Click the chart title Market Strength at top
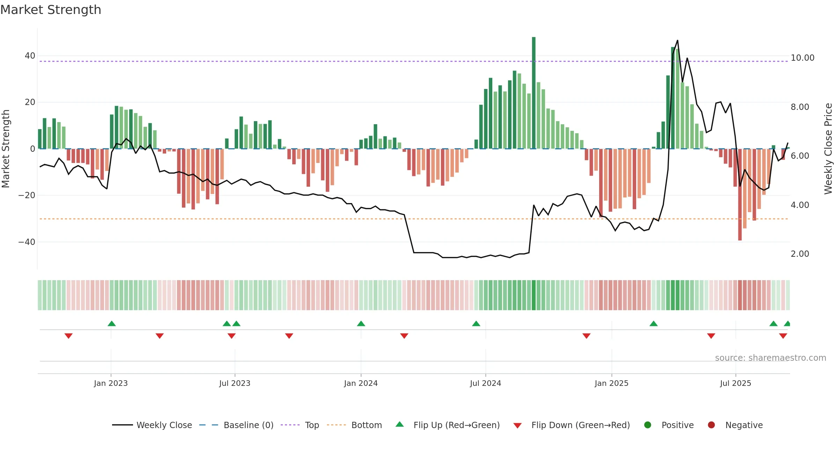Screen dimensions: 838x471 click(x=51, y=10)
